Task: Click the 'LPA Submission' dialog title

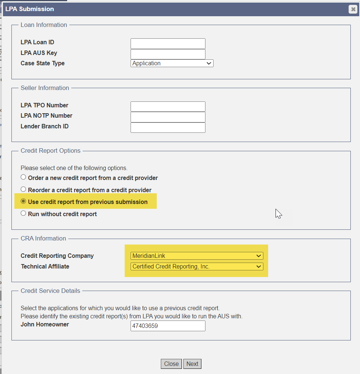Action: tap(30, 9)
